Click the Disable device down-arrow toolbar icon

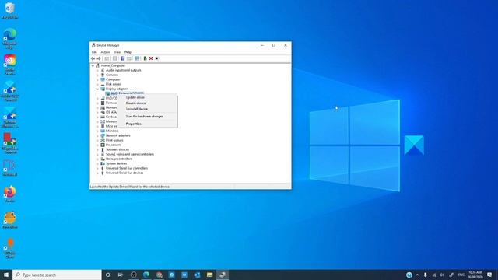point(157,58)
